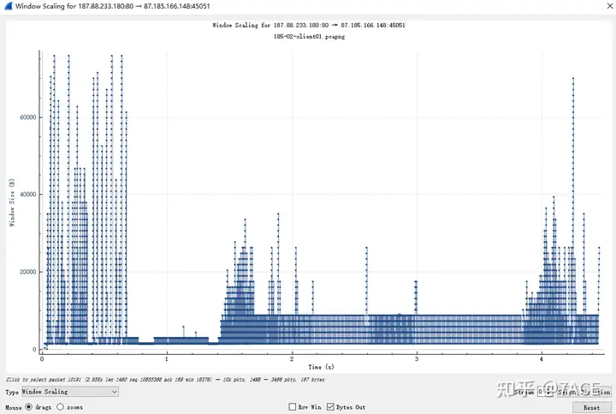
Task: Enable the Rcv Win checkbox
Action: tap(293, 407)
